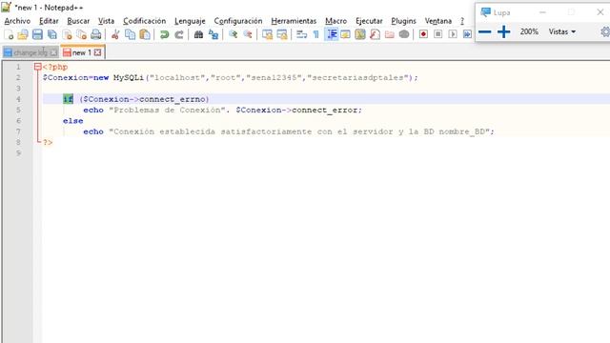Zoom in with Lupa plus button
This screenshot has height=343, width=610.
(x=504, y=31)
